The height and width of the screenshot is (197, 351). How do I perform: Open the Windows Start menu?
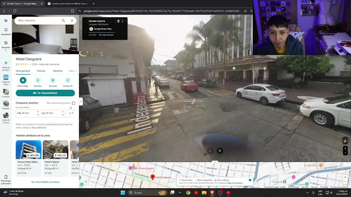pyautogui.click(x=123, y=193)
